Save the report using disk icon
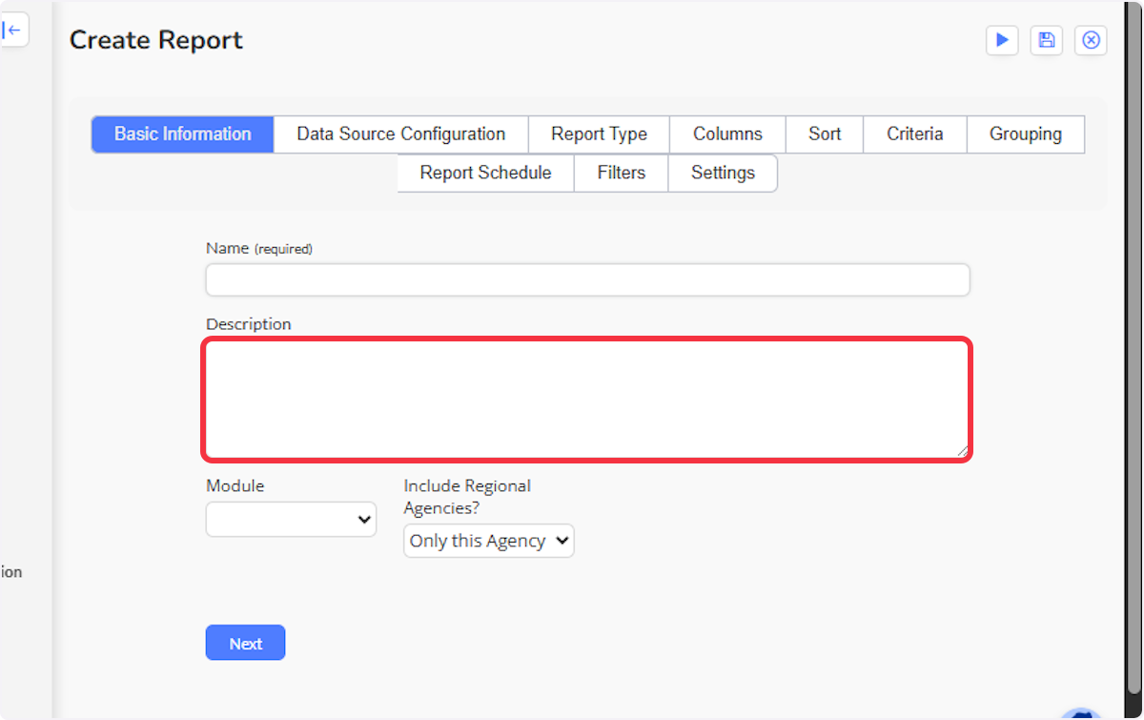1144x720 pixels. point(1047,40)
